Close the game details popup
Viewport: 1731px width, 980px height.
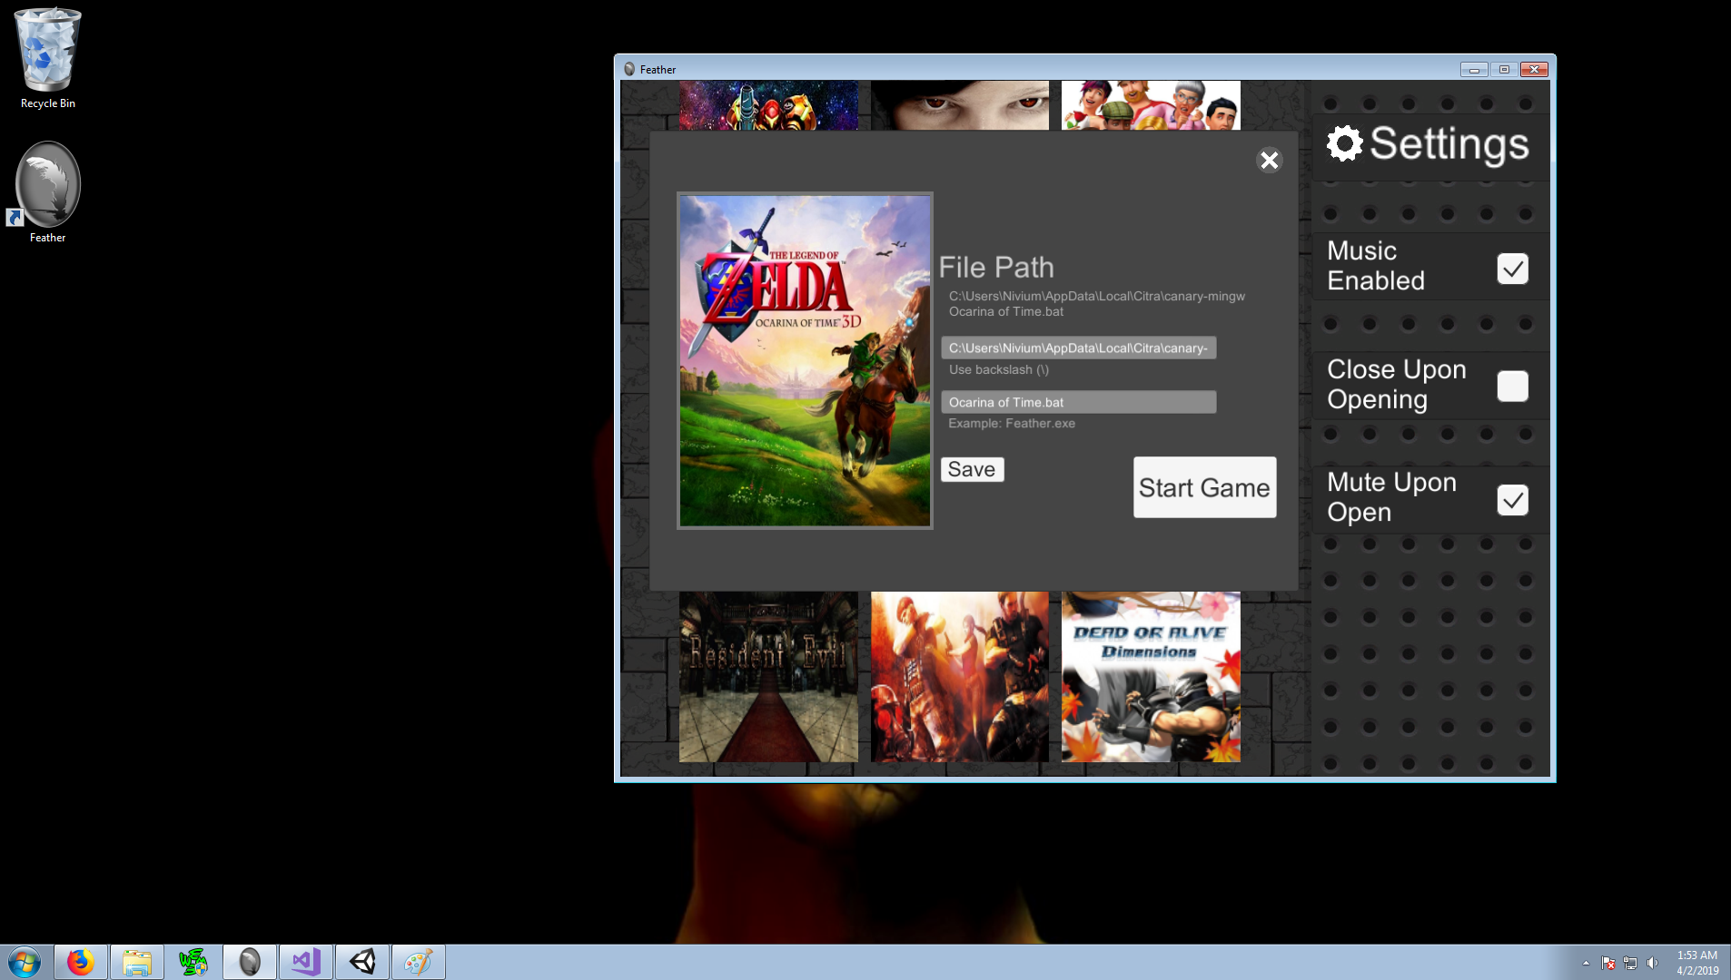pyautogui.click(x=1269, y=161)
